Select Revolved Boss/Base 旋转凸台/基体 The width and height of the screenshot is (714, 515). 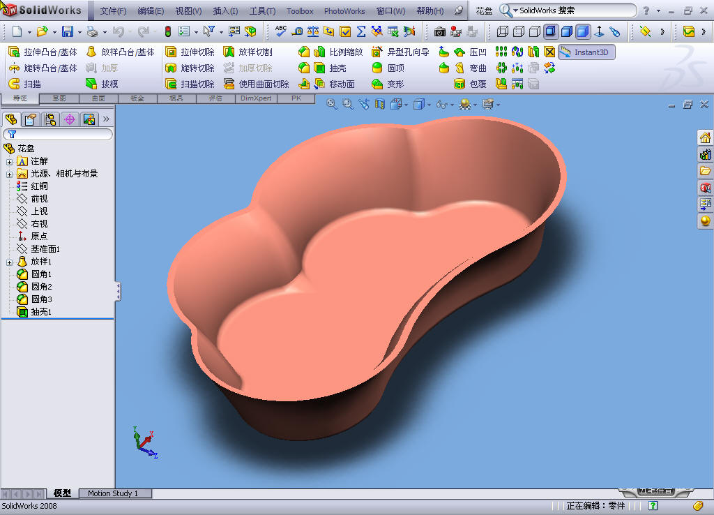43,68
